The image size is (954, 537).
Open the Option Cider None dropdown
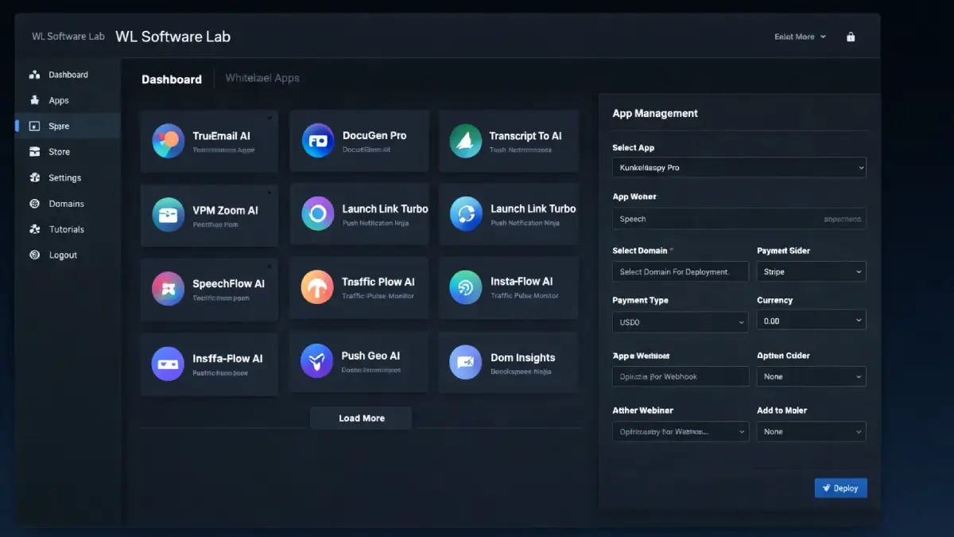point(812,376)
